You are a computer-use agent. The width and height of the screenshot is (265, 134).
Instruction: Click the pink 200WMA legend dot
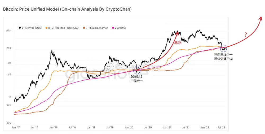click(113, 28)
